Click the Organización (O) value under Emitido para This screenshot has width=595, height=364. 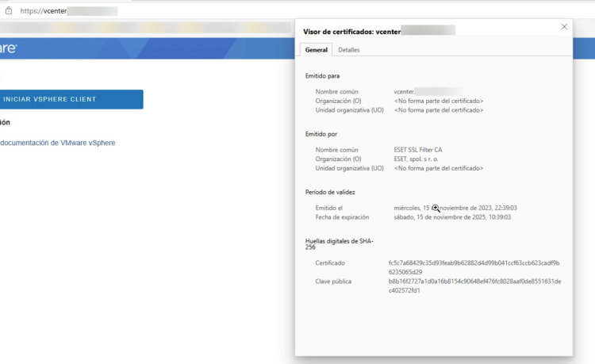[x=439, y=101]
